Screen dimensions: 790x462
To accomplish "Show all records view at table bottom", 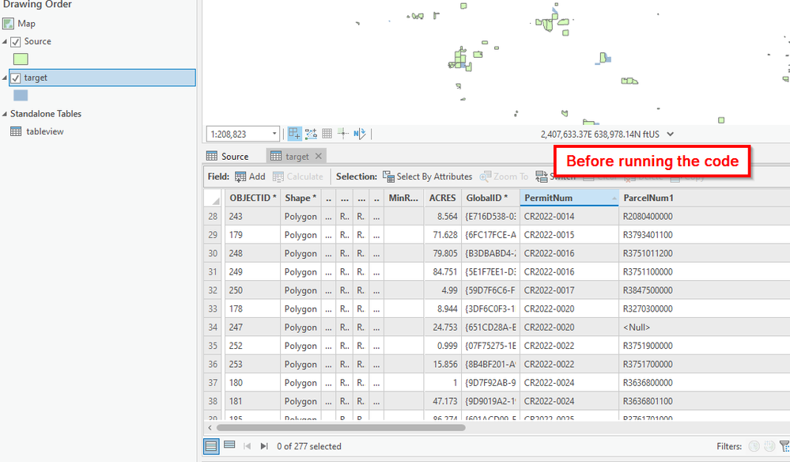I will point(211,446).
